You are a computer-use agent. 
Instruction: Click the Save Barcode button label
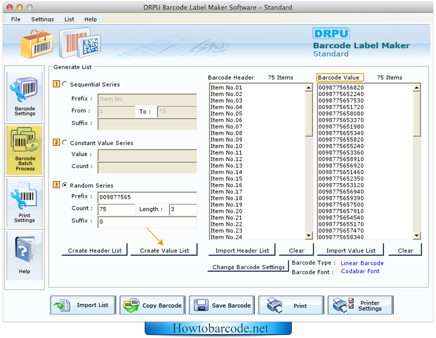point(231,305)
